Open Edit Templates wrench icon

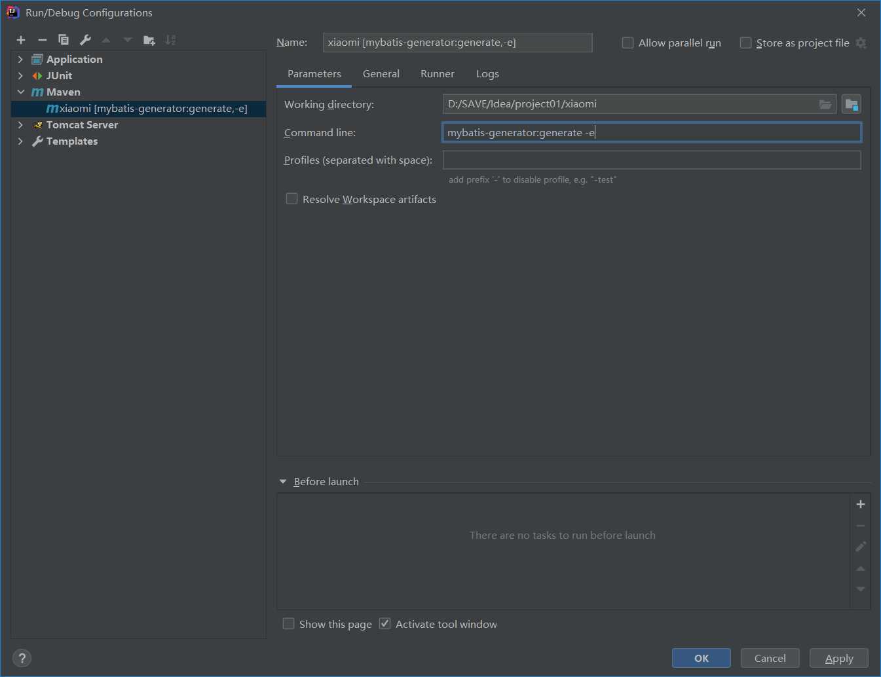[x=85, y=40]
